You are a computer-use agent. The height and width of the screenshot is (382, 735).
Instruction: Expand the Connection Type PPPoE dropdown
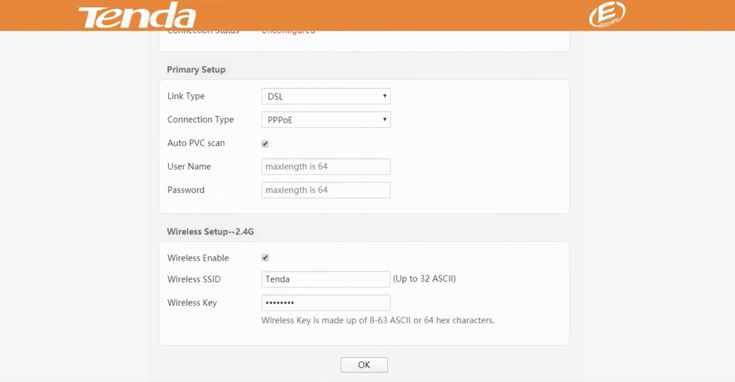326,120
